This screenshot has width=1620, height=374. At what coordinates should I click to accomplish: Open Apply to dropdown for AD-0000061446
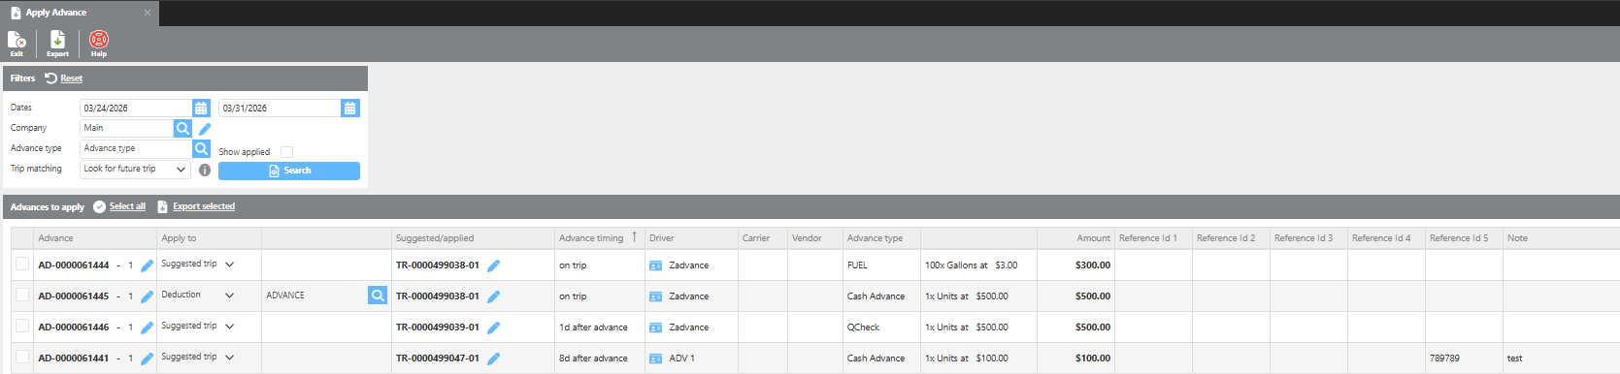[x=199, y=326]
